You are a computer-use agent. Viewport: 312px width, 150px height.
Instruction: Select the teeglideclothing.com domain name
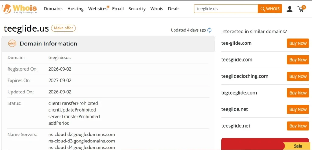coord(245,76)
